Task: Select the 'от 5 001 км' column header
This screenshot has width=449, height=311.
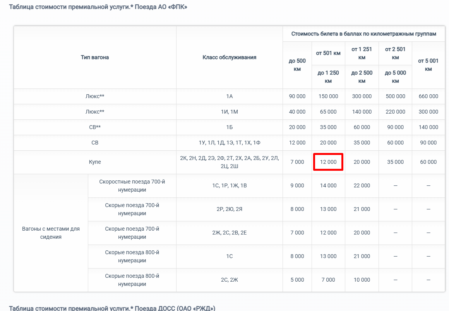Action: tap(428, 65)
